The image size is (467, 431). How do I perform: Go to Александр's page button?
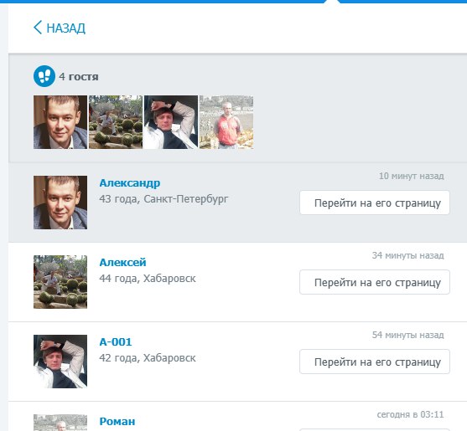point(375,203)
